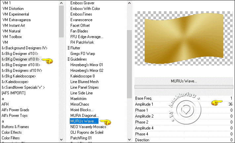This screenshot has width=235, height=143.
Task: Select the Emboss With Color filter
Action: [85, 9]
